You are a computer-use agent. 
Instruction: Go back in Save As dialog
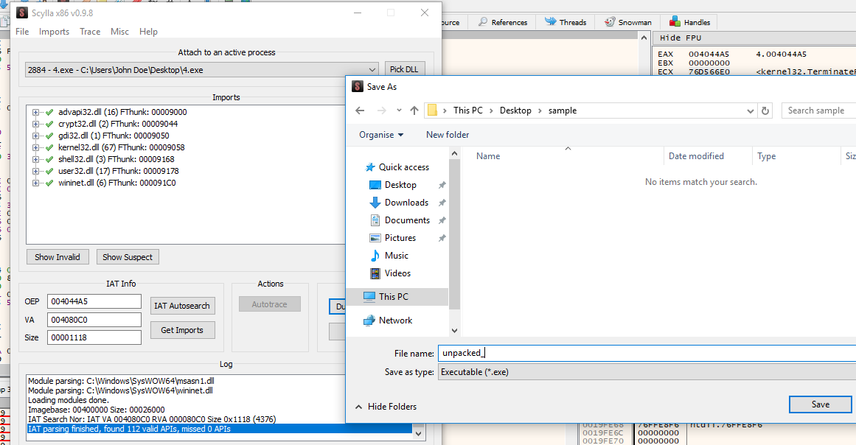coord(360,111)
